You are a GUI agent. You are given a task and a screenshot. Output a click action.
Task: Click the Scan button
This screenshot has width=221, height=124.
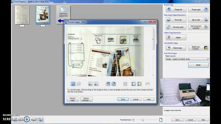click(x=198, y=65)
